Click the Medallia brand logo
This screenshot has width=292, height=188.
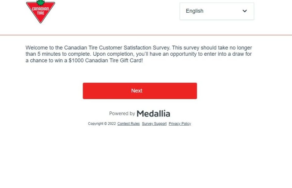(153, 113)
